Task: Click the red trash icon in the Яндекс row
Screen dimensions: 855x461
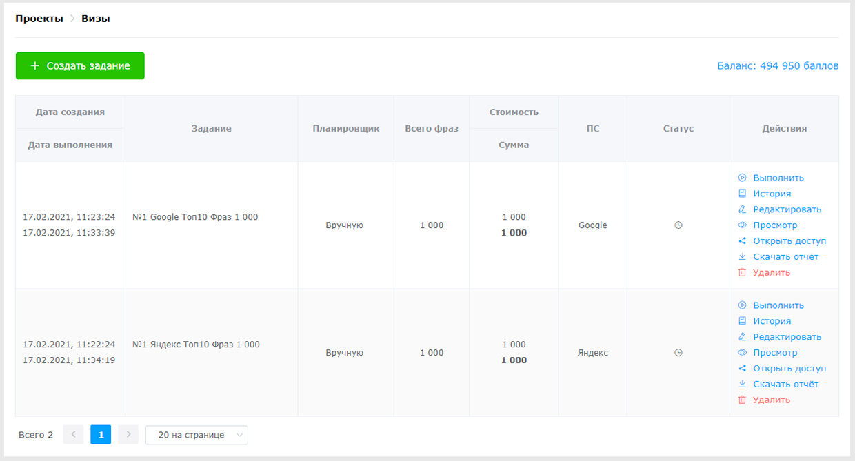Action: click(742, 400)
